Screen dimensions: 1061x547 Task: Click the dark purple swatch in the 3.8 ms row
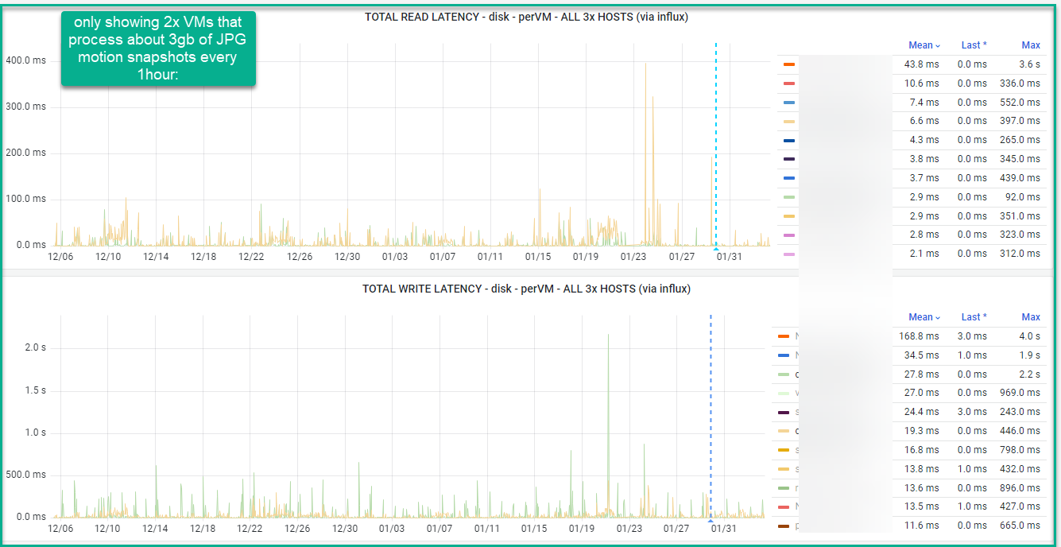tap(788, 159)
